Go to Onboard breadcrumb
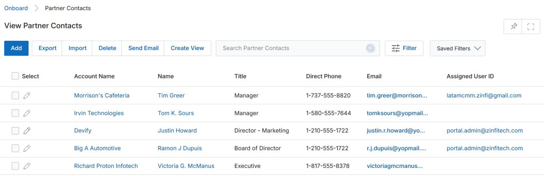The height and width of the screenshot is (176, 544). click(16, 8)
